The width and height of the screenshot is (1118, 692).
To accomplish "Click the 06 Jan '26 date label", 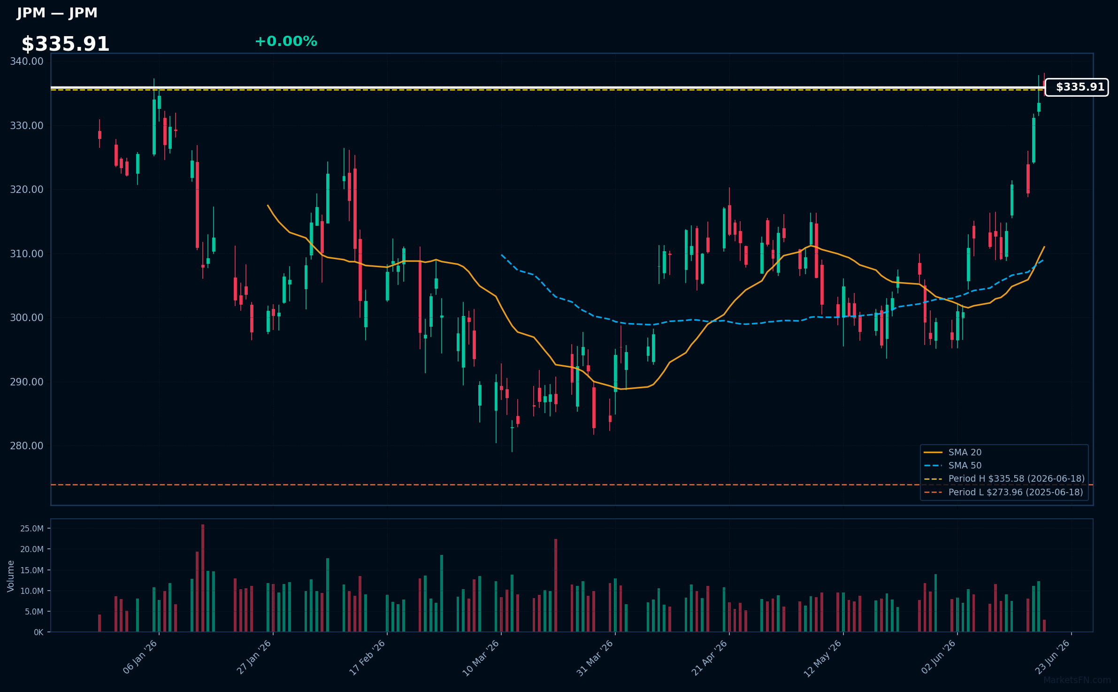I will [x=140, y=657].
